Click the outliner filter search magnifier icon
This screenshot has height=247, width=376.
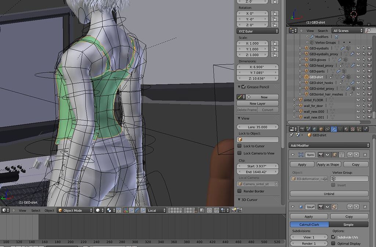[368, 30]
